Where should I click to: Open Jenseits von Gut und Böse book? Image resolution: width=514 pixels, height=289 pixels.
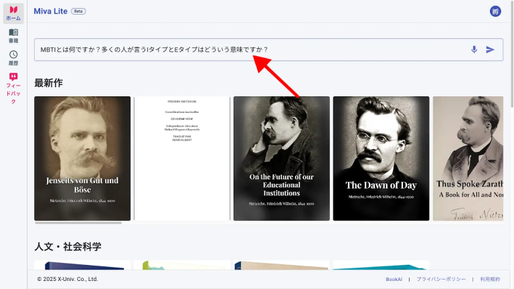[x=82, y=159]
